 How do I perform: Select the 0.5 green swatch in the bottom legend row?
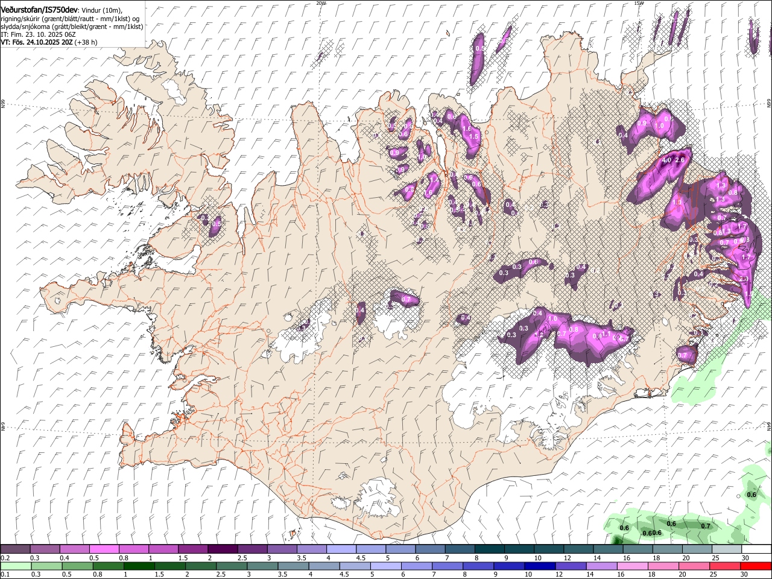[x=77, y=566]
